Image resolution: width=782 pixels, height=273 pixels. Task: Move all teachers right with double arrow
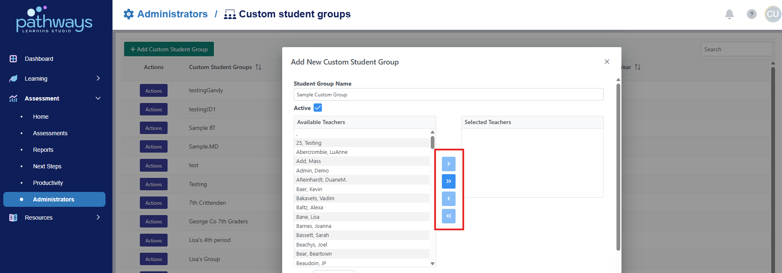click(449, 182)
